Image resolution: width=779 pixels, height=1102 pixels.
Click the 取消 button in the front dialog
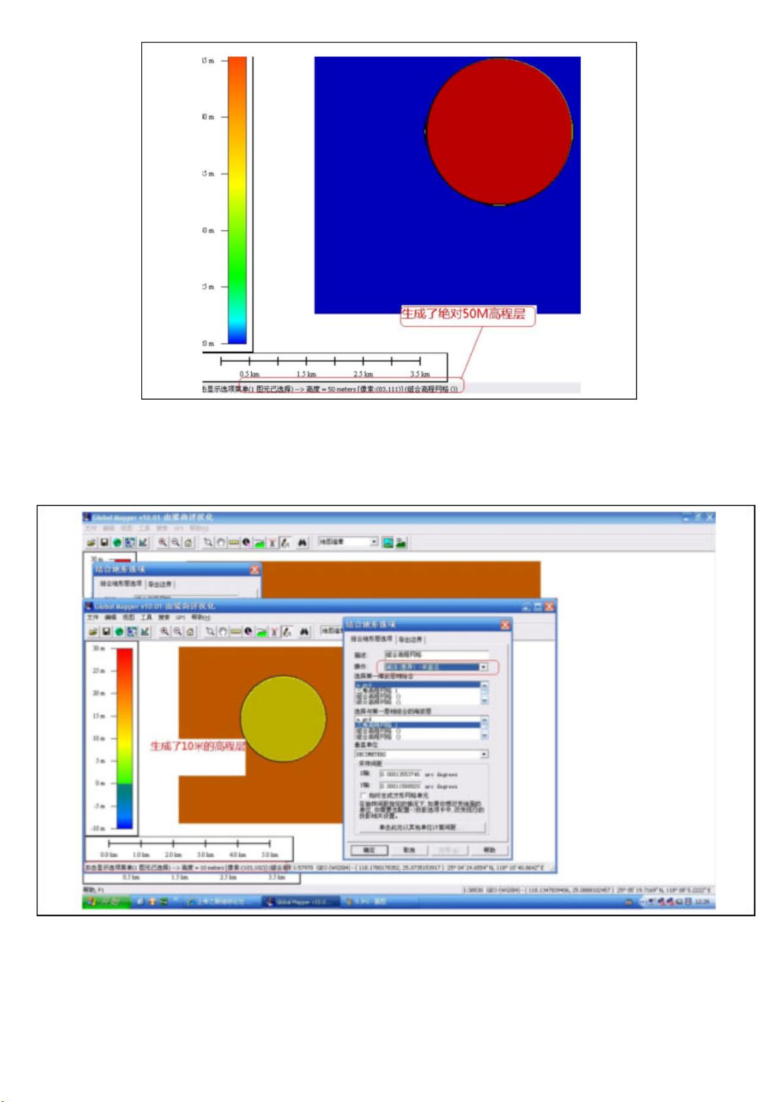tap(409, 850)
